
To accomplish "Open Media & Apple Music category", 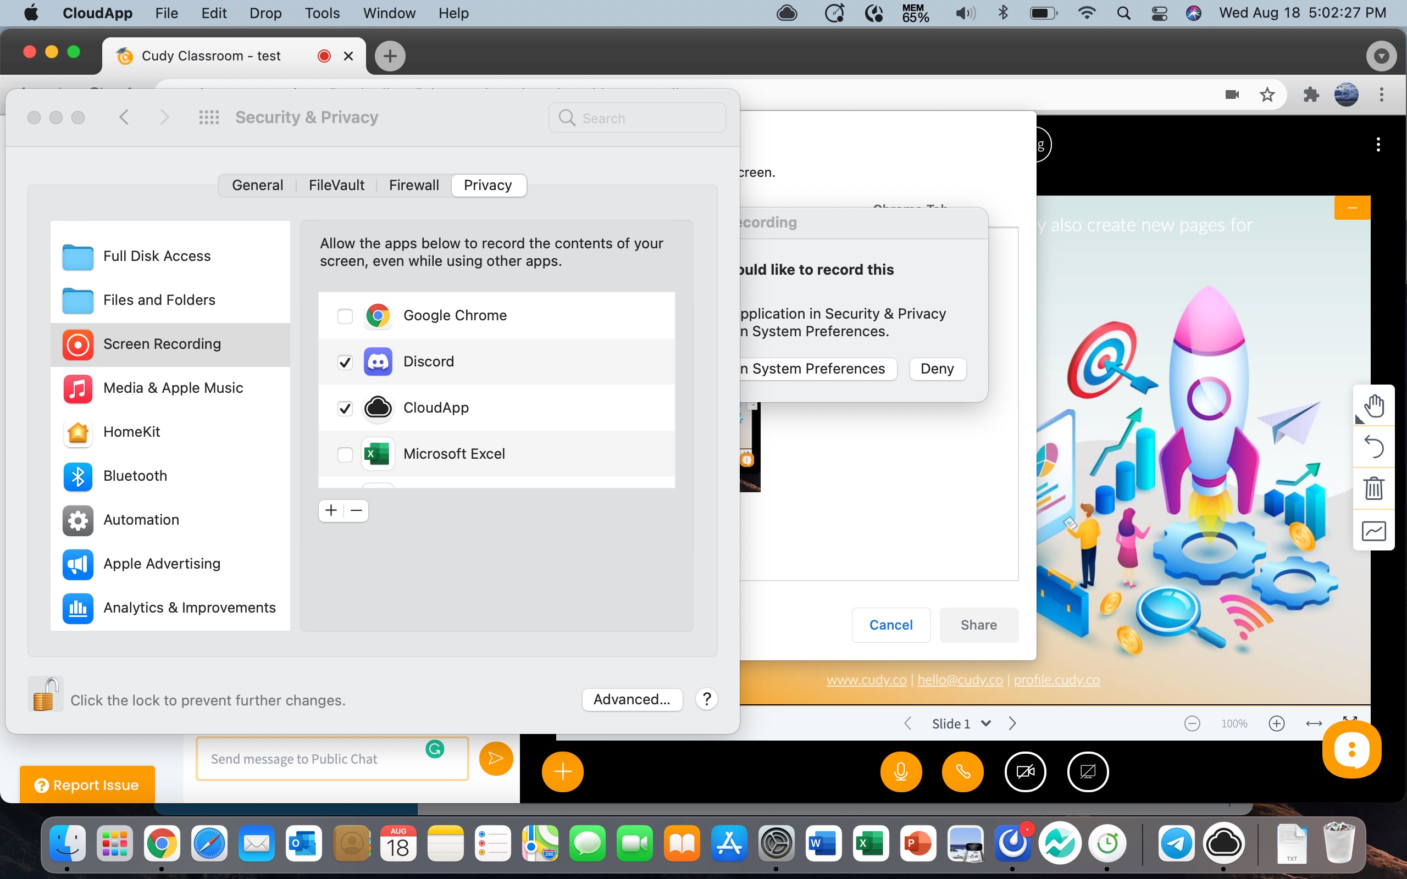I will (x=170, y=388).
